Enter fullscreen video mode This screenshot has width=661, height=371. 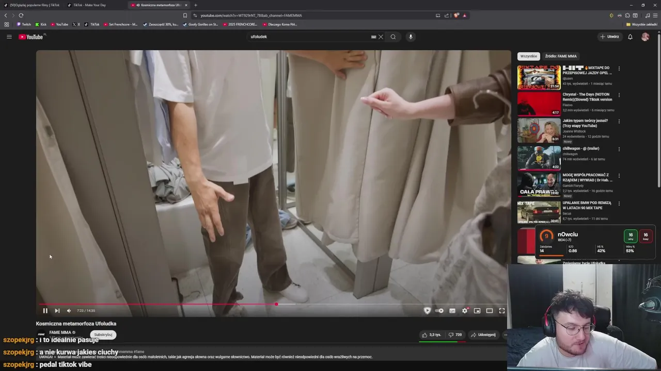click(502, 311)
